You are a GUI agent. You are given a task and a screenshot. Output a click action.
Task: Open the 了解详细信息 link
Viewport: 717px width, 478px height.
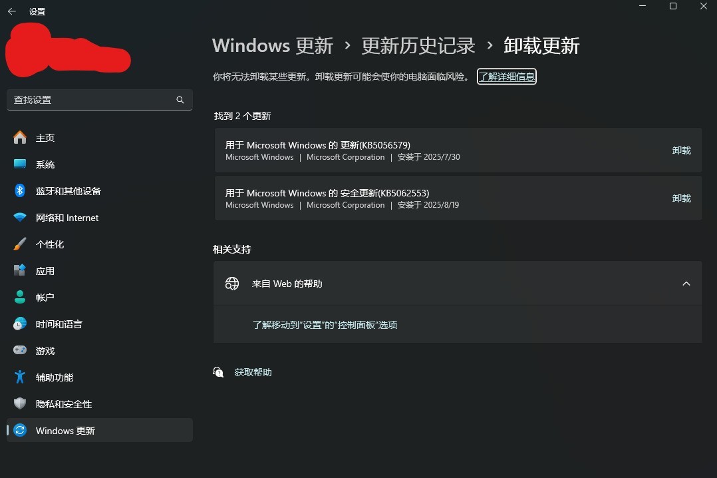coord(506,77)
